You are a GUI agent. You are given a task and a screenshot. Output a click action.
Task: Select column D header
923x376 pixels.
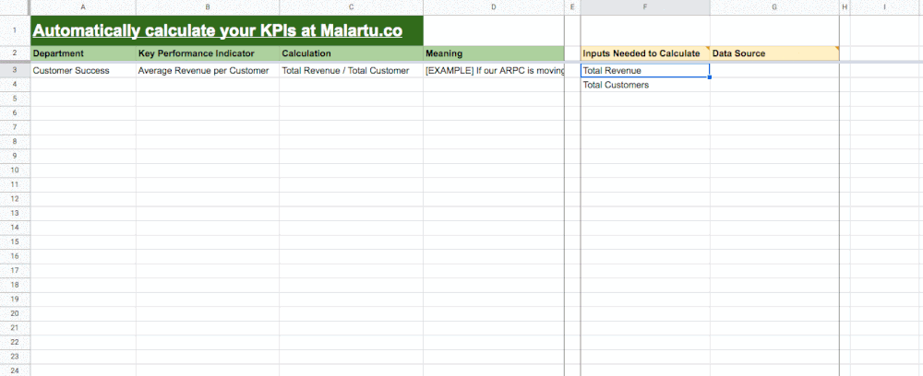tap(494, 7)
